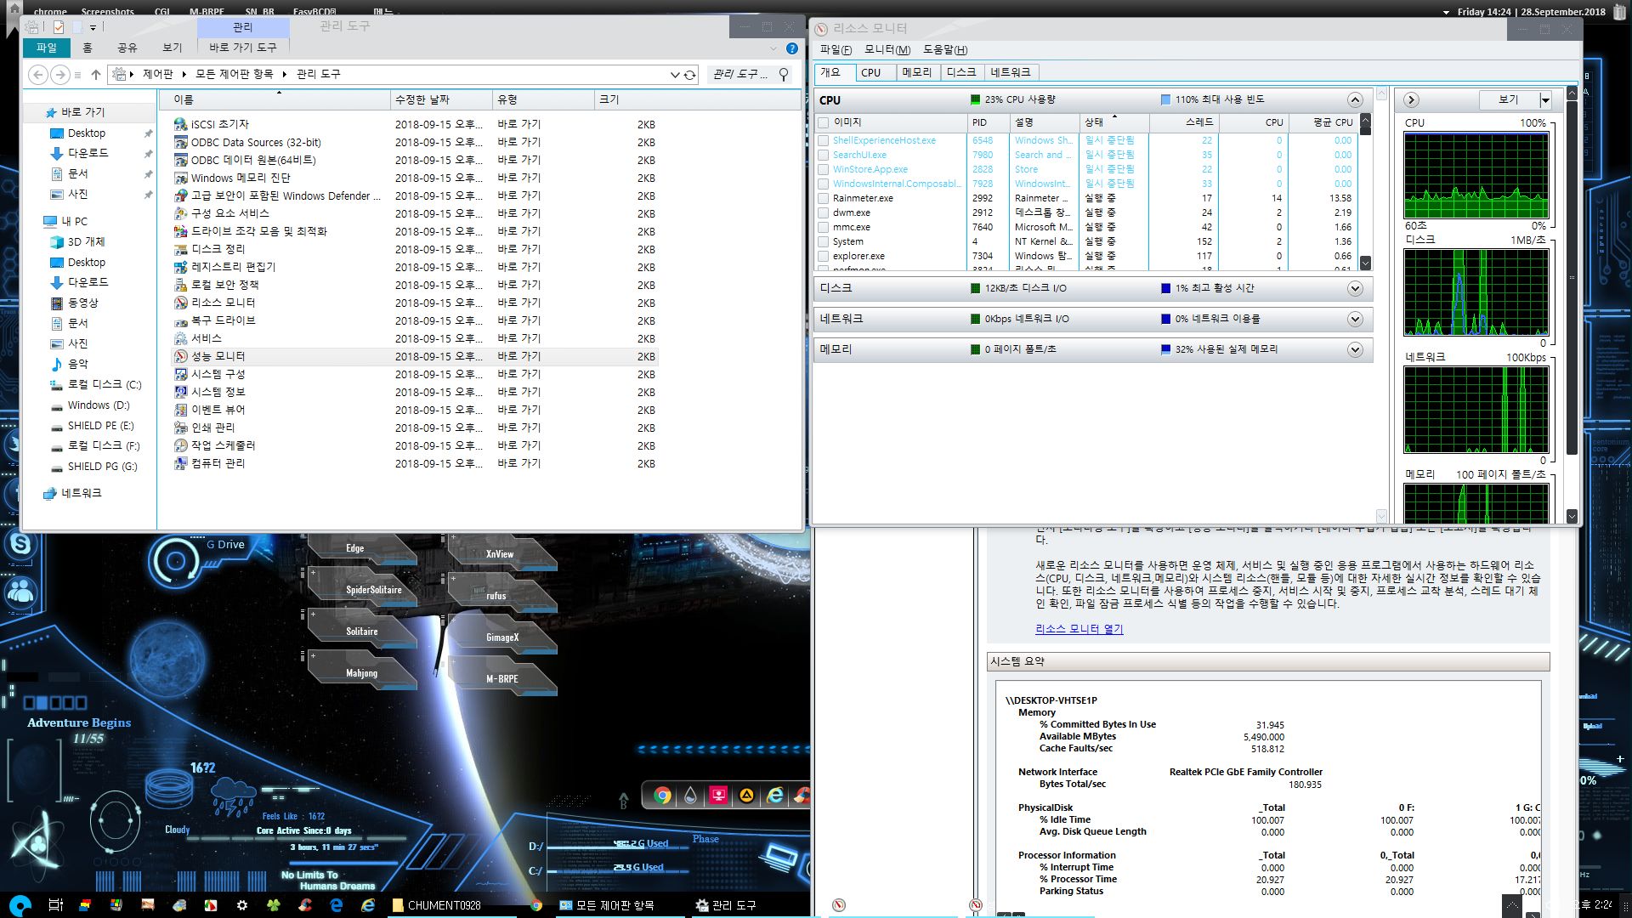
Task: Switch to the 디스크 tab
Action: pos(961,73)
